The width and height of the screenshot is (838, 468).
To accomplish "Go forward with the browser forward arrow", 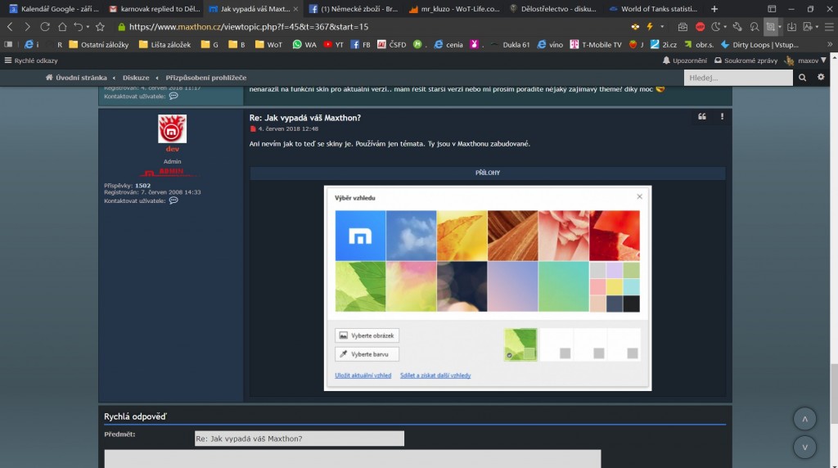I will [27, 27].
